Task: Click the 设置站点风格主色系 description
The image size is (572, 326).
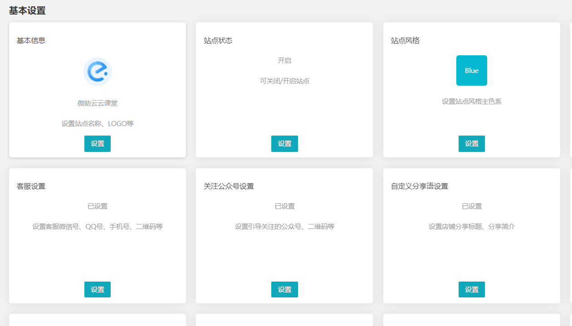Action: [x=472, y=102]
